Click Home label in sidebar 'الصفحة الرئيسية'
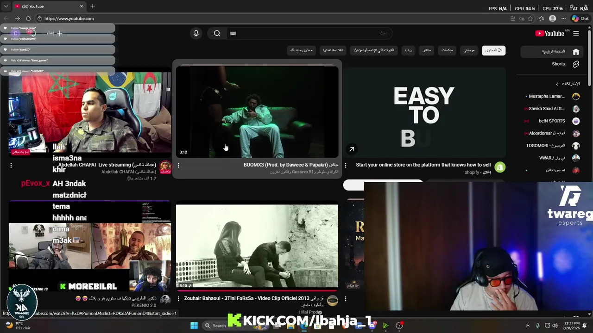The width and height of the screenshot is (593, 333). point(554,51)
